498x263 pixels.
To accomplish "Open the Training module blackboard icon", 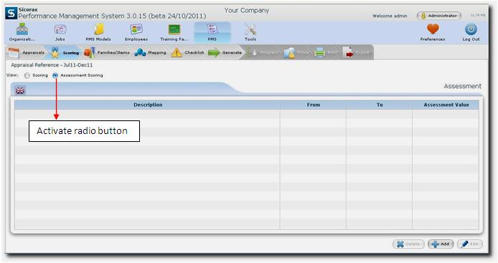I will [174, 29].
